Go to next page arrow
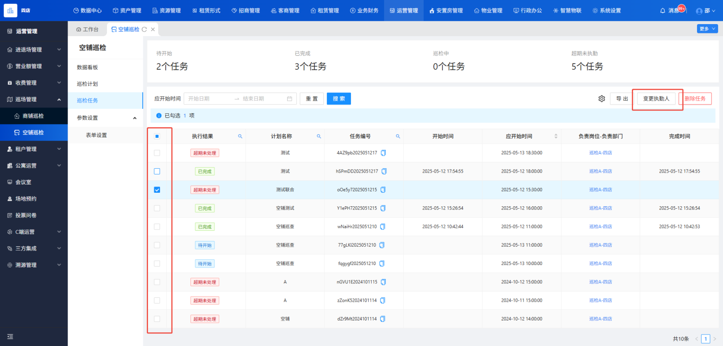This screenshot has width=723, height=346. click(715, 339)
